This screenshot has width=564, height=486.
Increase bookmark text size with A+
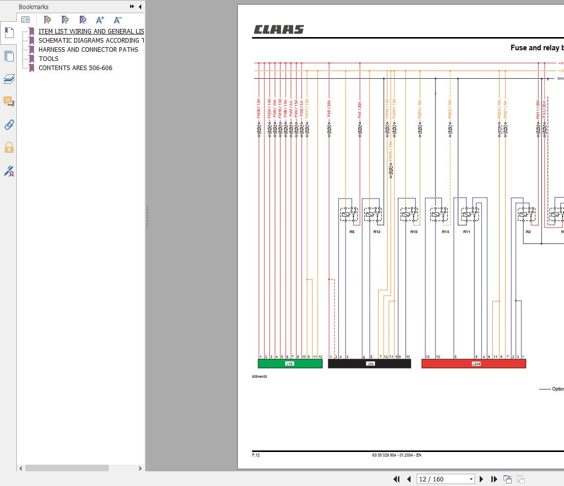tap(100, 20)
